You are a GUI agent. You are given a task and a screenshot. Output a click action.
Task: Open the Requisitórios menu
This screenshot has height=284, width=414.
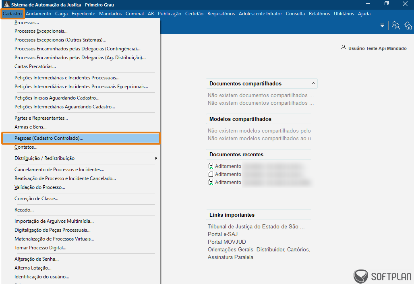221,13
